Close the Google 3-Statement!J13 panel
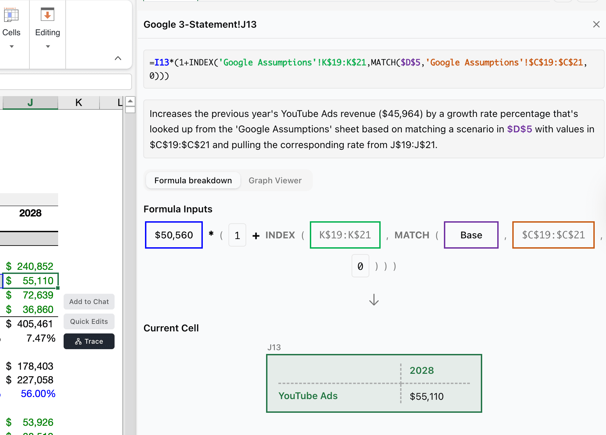 596,24
